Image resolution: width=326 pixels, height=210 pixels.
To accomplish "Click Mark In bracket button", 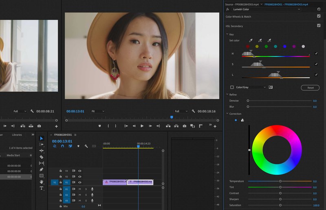I will coord(108,126).
